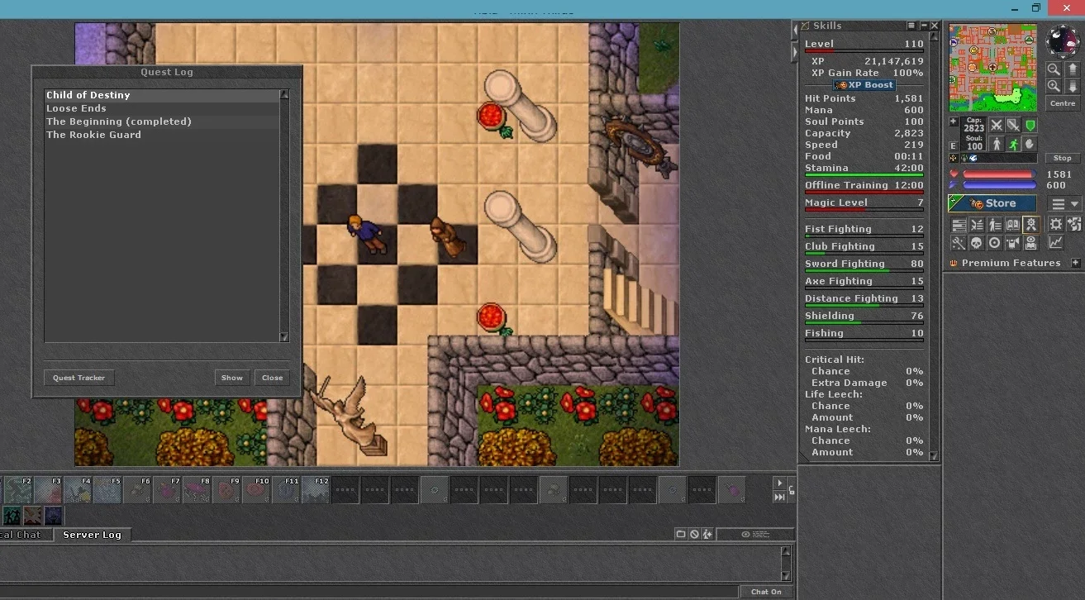Close the Quest Log dialog

273,378
